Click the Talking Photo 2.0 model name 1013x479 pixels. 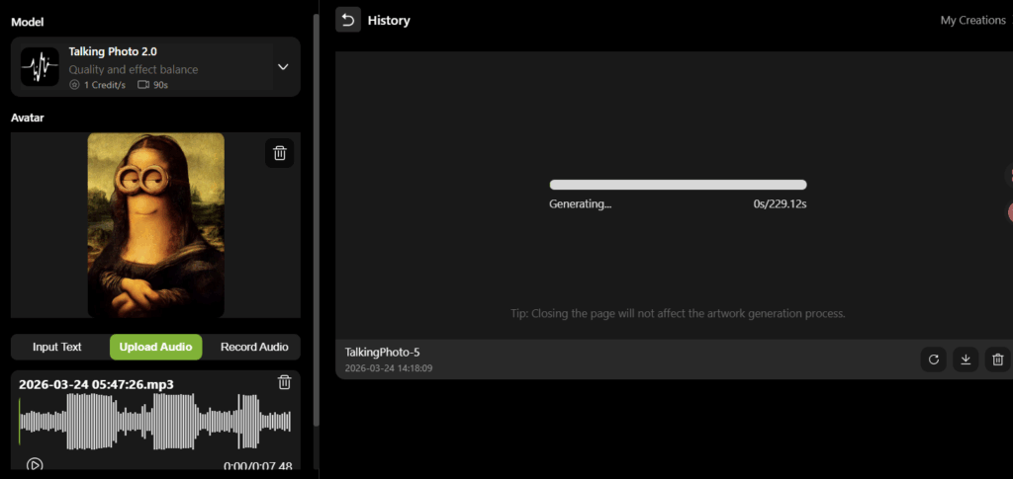[113, 51]
